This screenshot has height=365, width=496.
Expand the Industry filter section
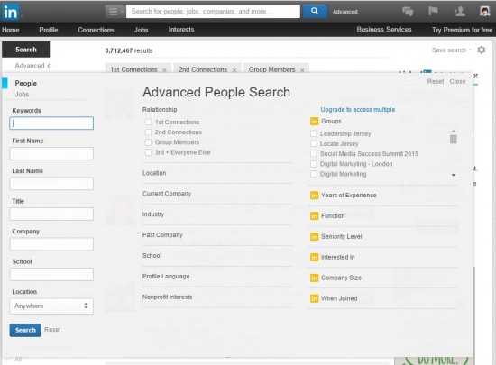(x=217, y=214)
